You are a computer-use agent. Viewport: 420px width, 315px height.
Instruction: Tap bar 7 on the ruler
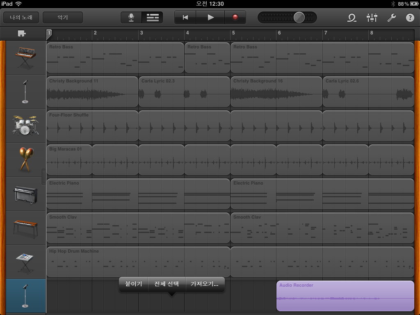pyautogui.click(x=326, y=33)
